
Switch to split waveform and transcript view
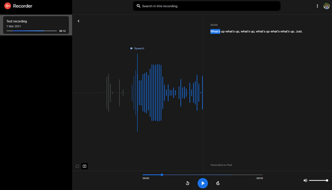(85, 166)
